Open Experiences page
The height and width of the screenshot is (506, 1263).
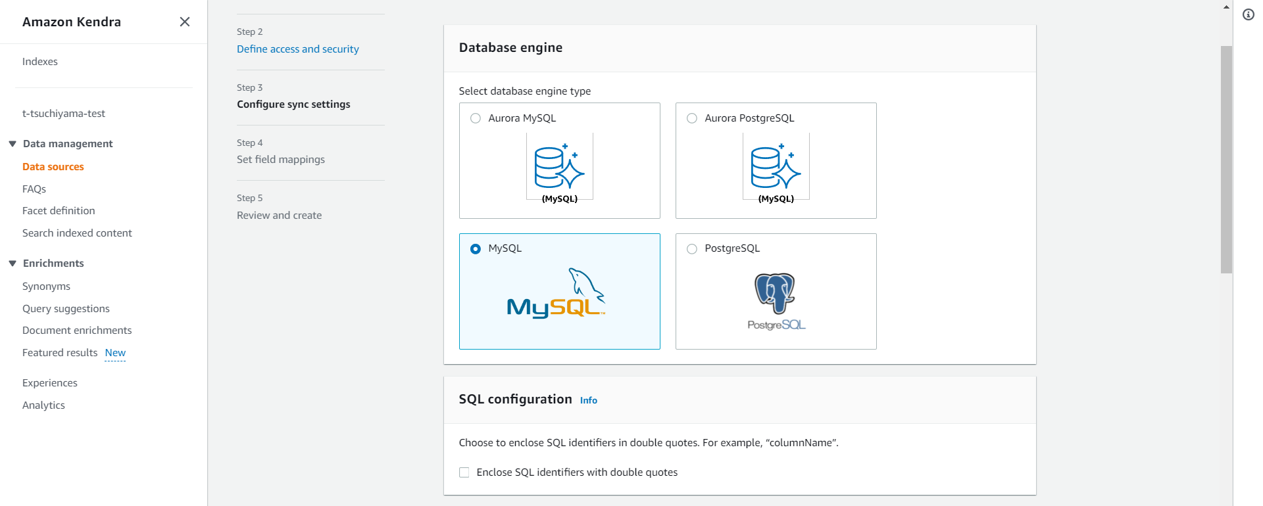(x=50, y=383)
